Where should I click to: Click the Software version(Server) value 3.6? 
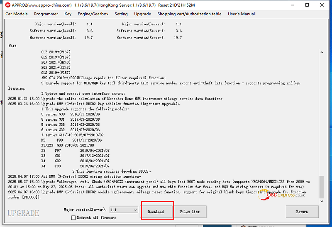(179, 31)
